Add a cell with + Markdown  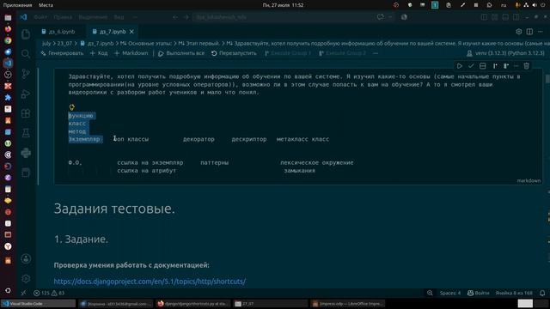[131, 53]
